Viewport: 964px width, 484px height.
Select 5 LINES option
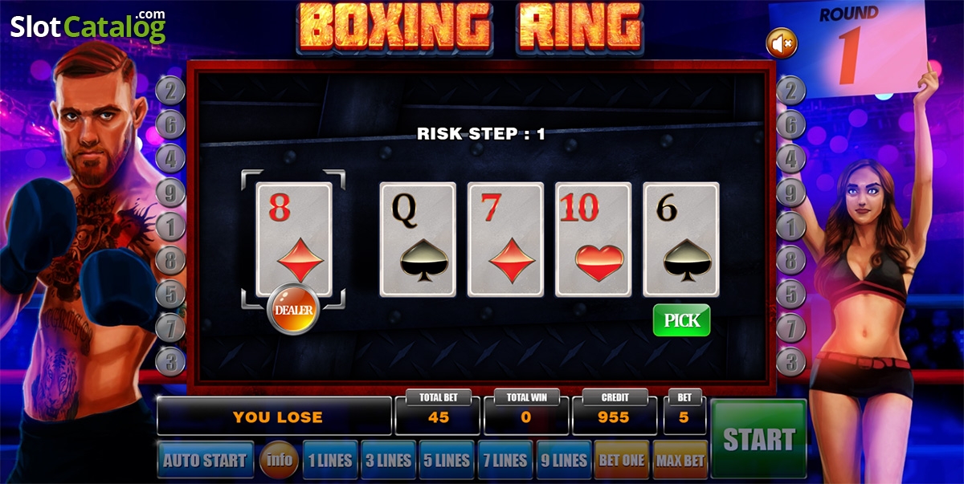point(447,460)
